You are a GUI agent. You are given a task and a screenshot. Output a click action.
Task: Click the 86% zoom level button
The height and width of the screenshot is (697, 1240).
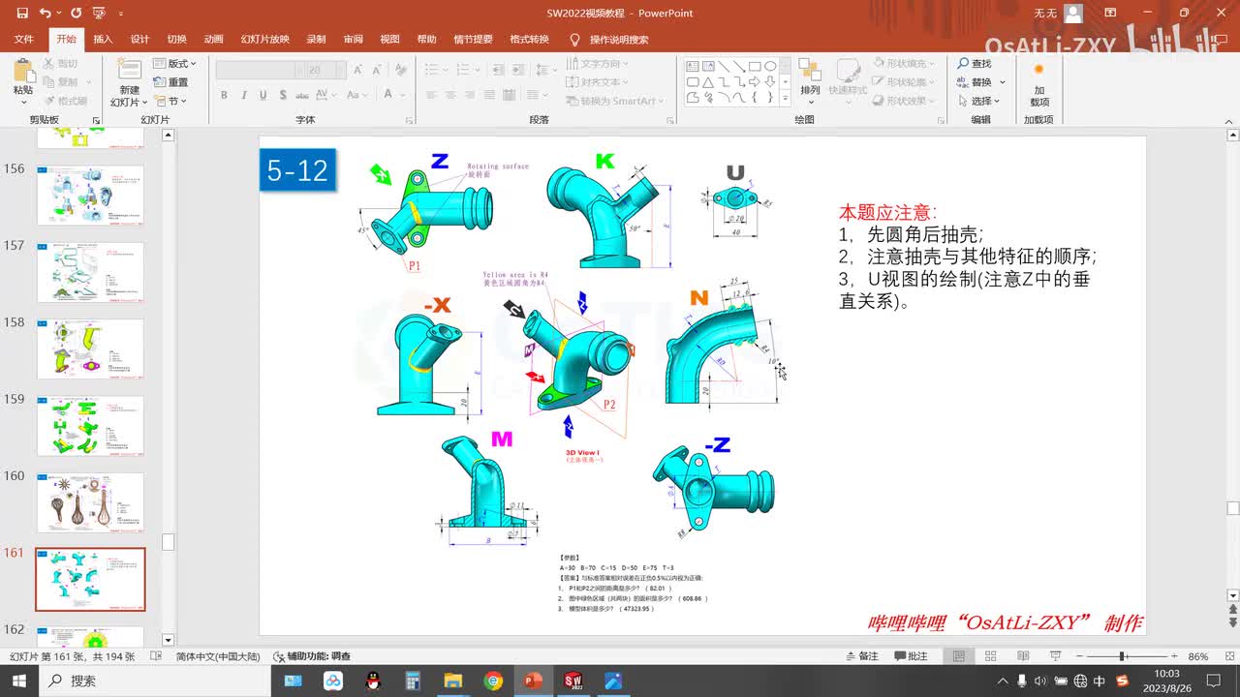pos(1197,656)
